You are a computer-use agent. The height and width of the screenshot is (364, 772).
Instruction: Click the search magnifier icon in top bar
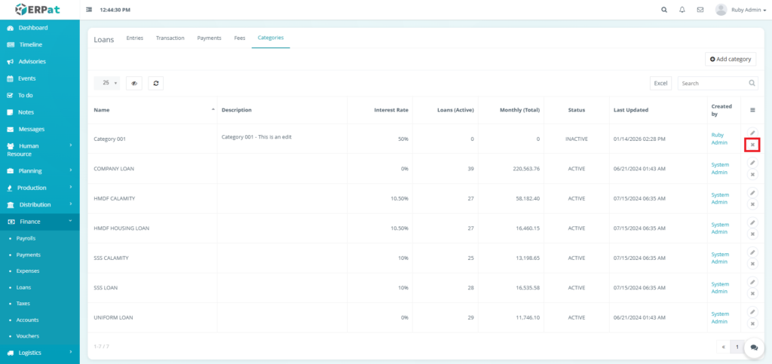click(x=663, y=10)
